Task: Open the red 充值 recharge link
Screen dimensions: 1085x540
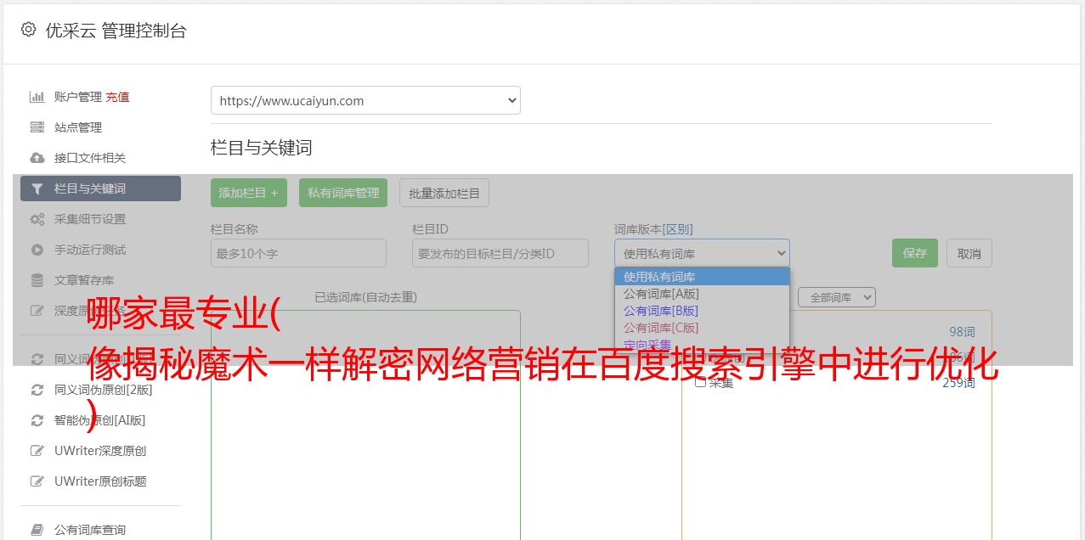Action: pos(117,97)
